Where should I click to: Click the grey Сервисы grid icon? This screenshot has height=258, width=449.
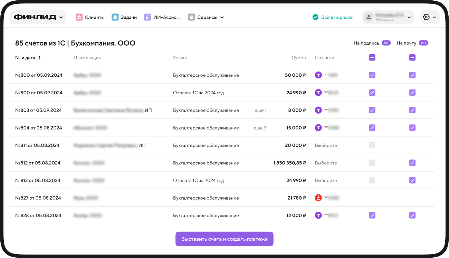[x=191, y=17]
